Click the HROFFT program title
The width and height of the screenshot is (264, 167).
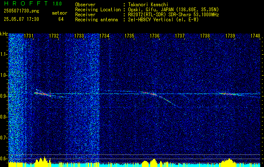26,3
